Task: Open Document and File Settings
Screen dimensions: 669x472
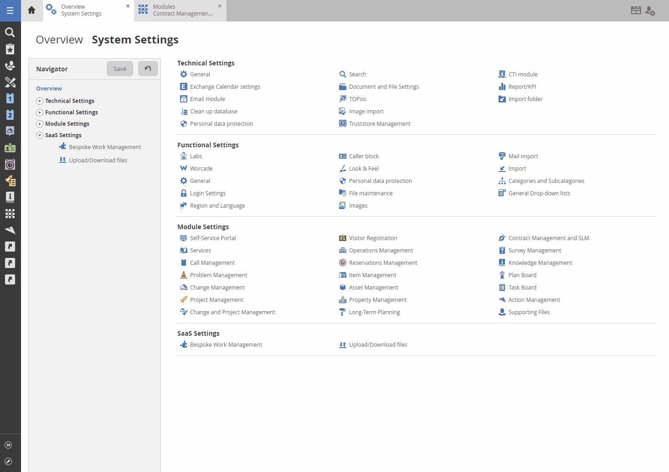Action: click(x=379, y=86)
